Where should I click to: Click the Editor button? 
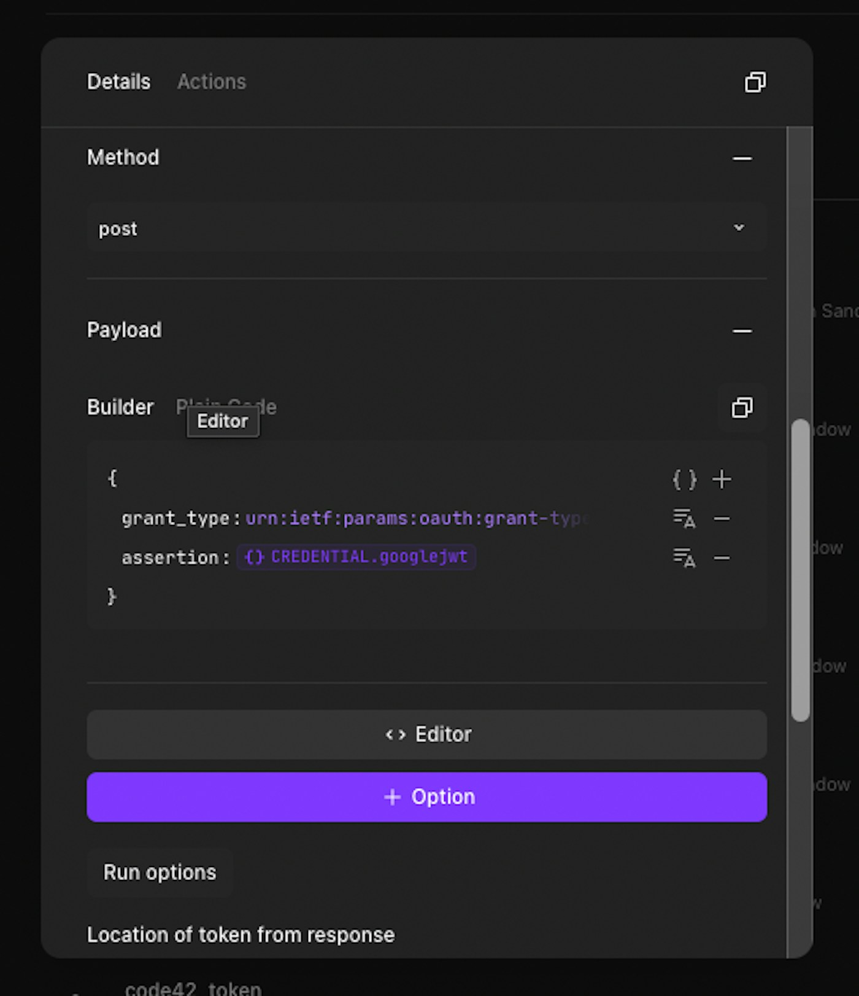coord(426,734)
